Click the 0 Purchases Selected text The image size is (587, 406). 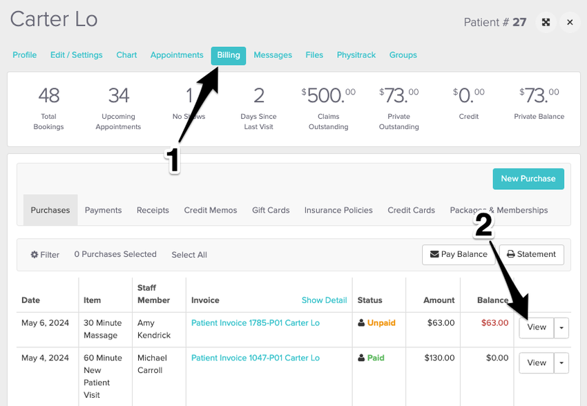(115, 255)
